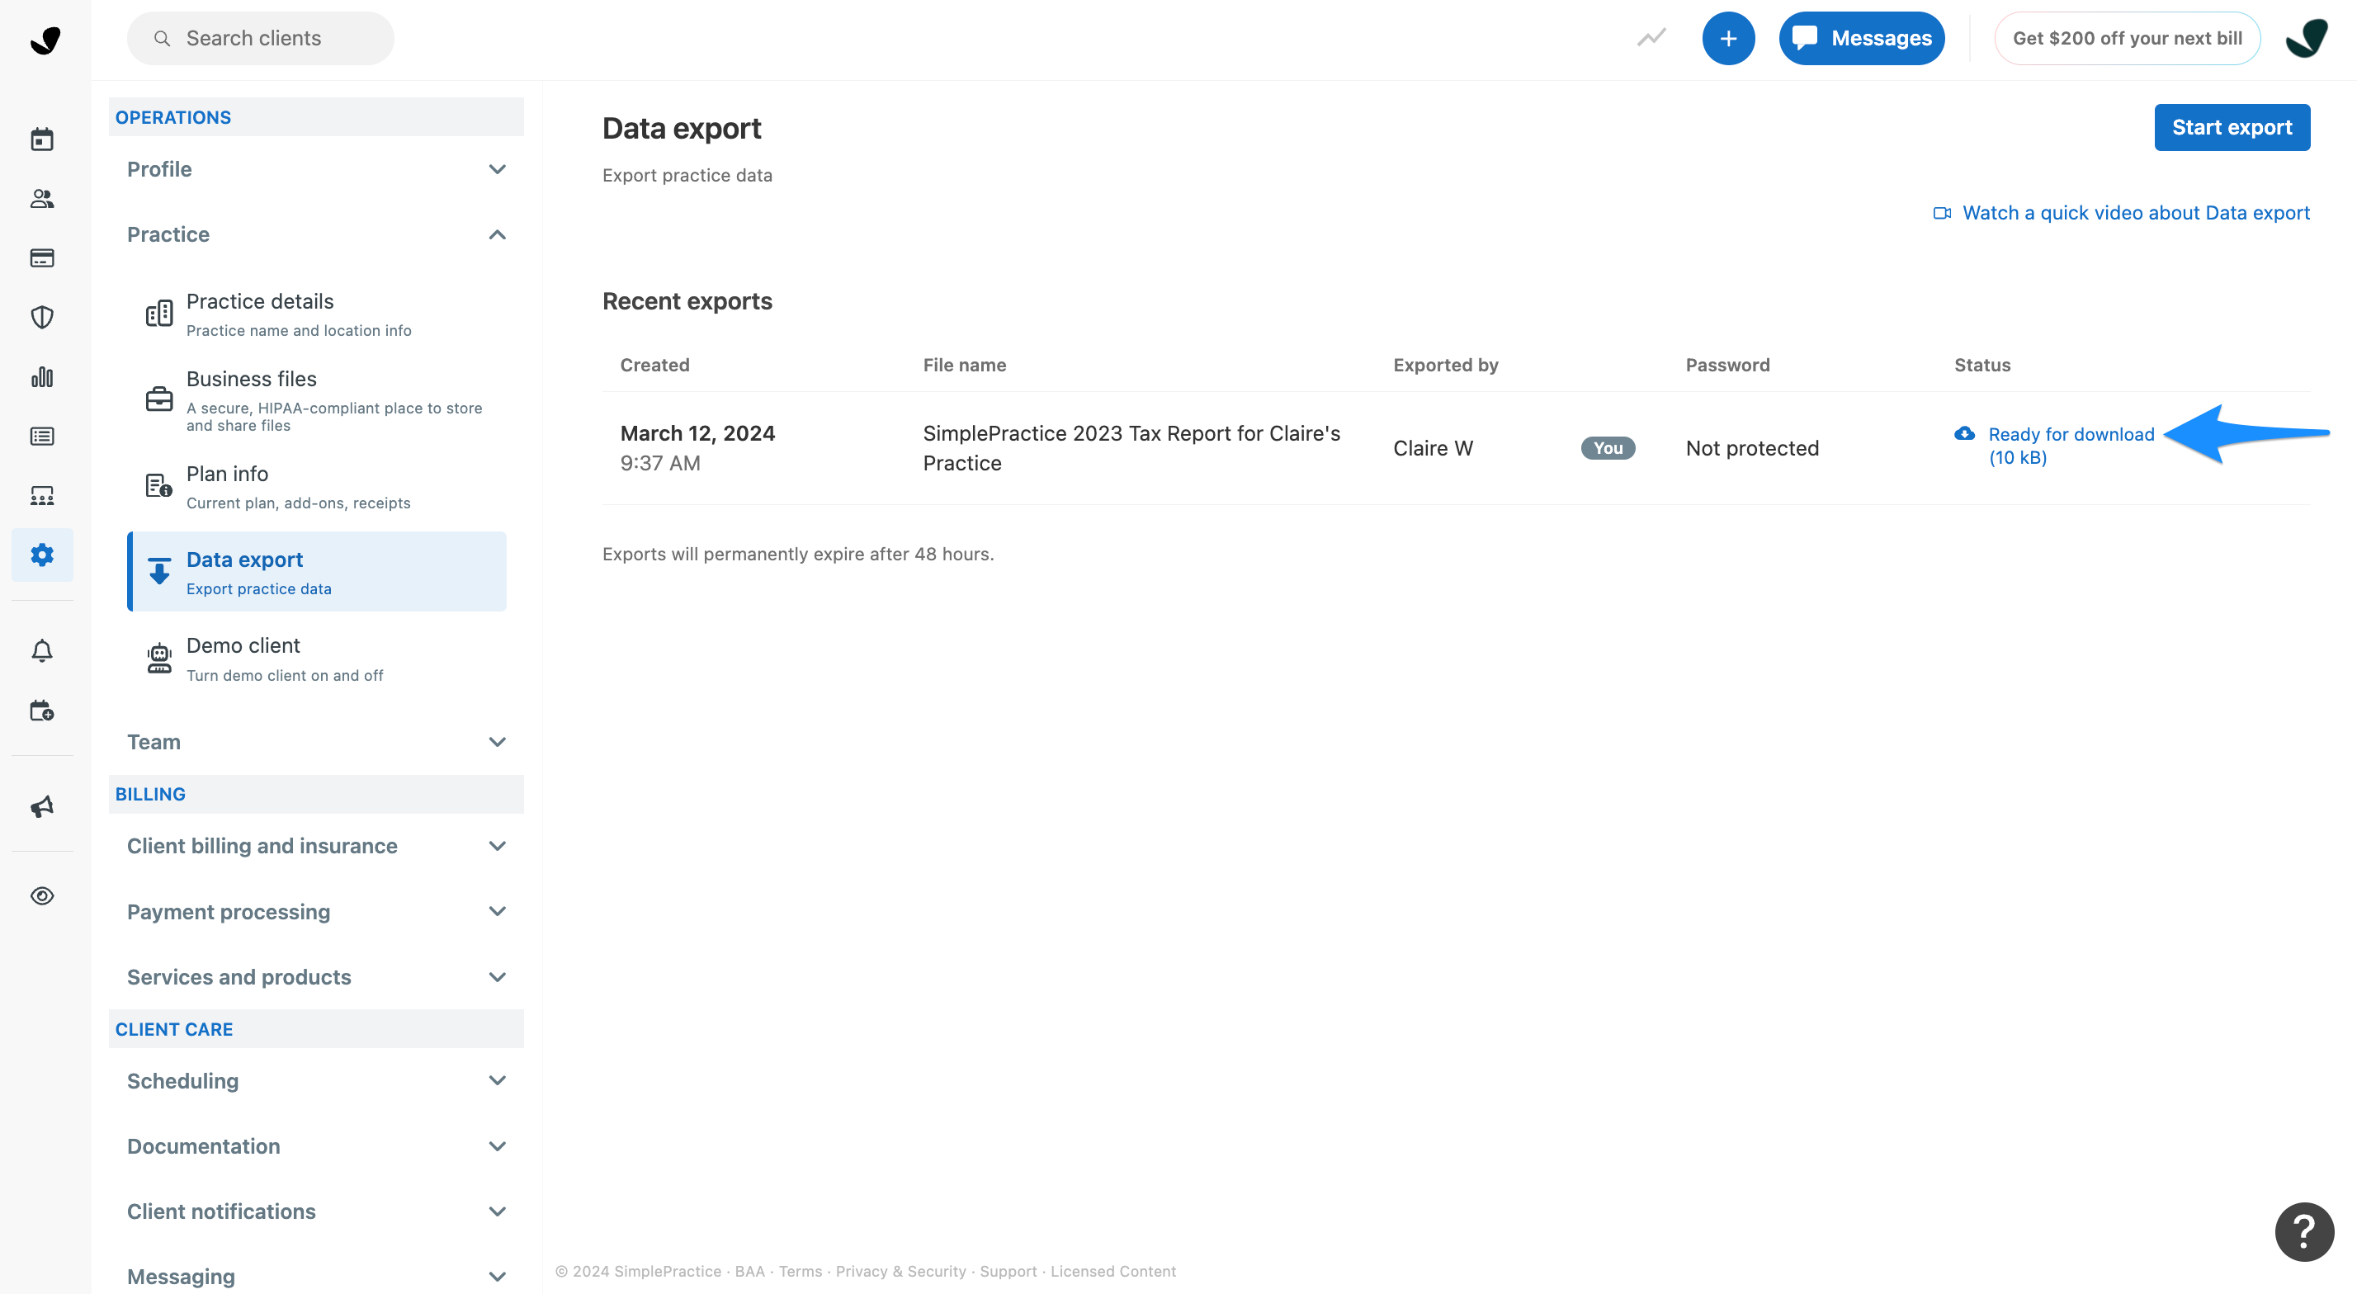Screen dimensions: 2357x1294
Task: Open Messages button in header
Action: [x=1861, y=39]
